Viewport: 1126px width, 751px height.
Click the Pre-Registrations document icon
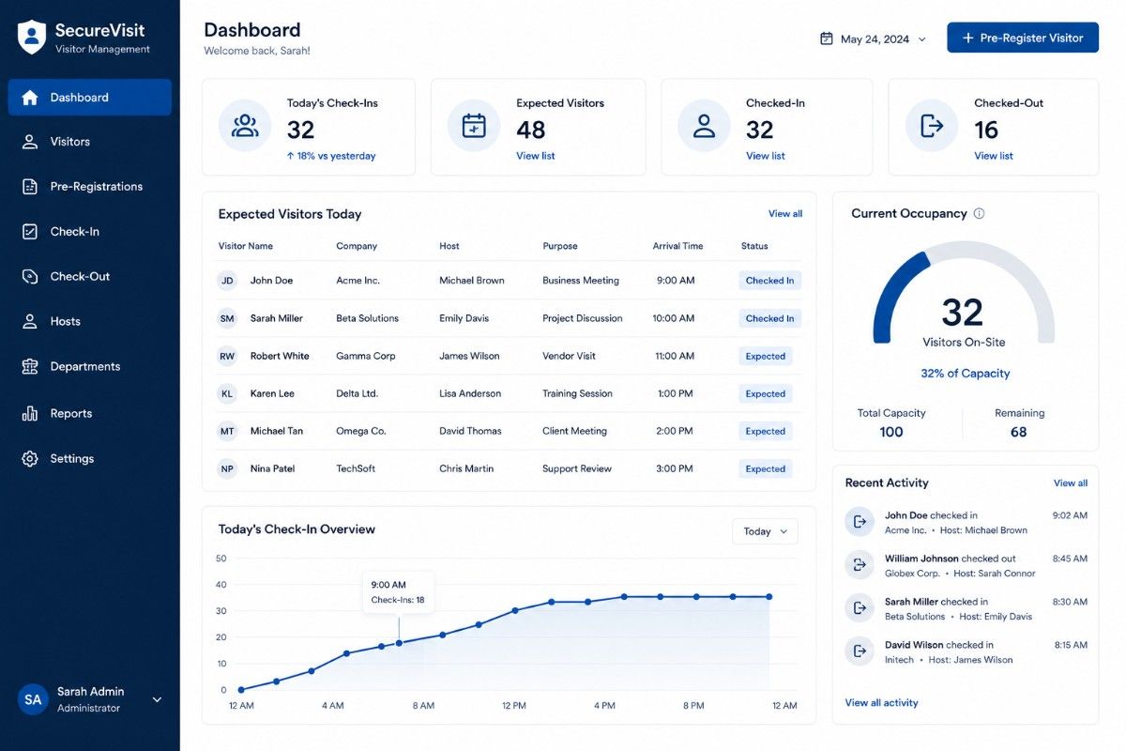(30, 187)
